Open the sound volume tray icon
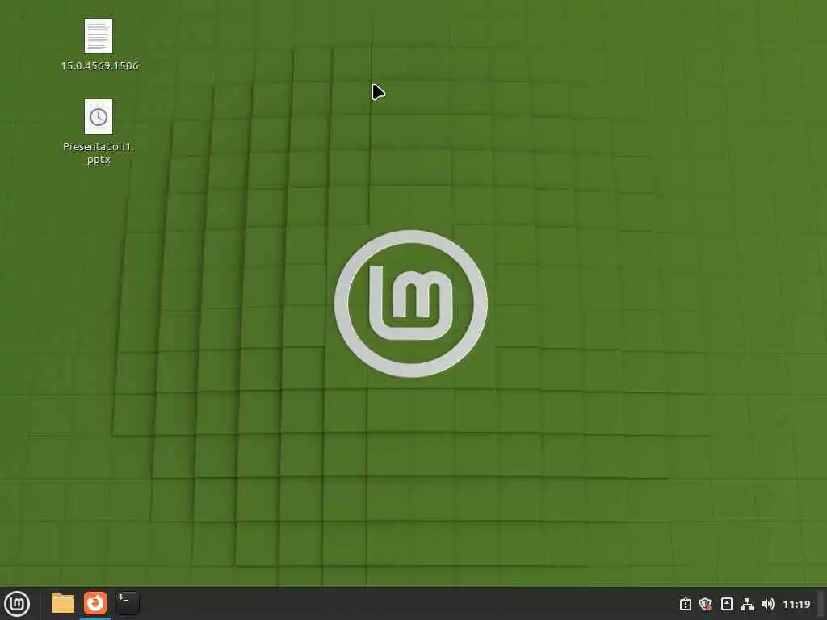The height and width of the screenshot is (620, 827). point(769,604)
